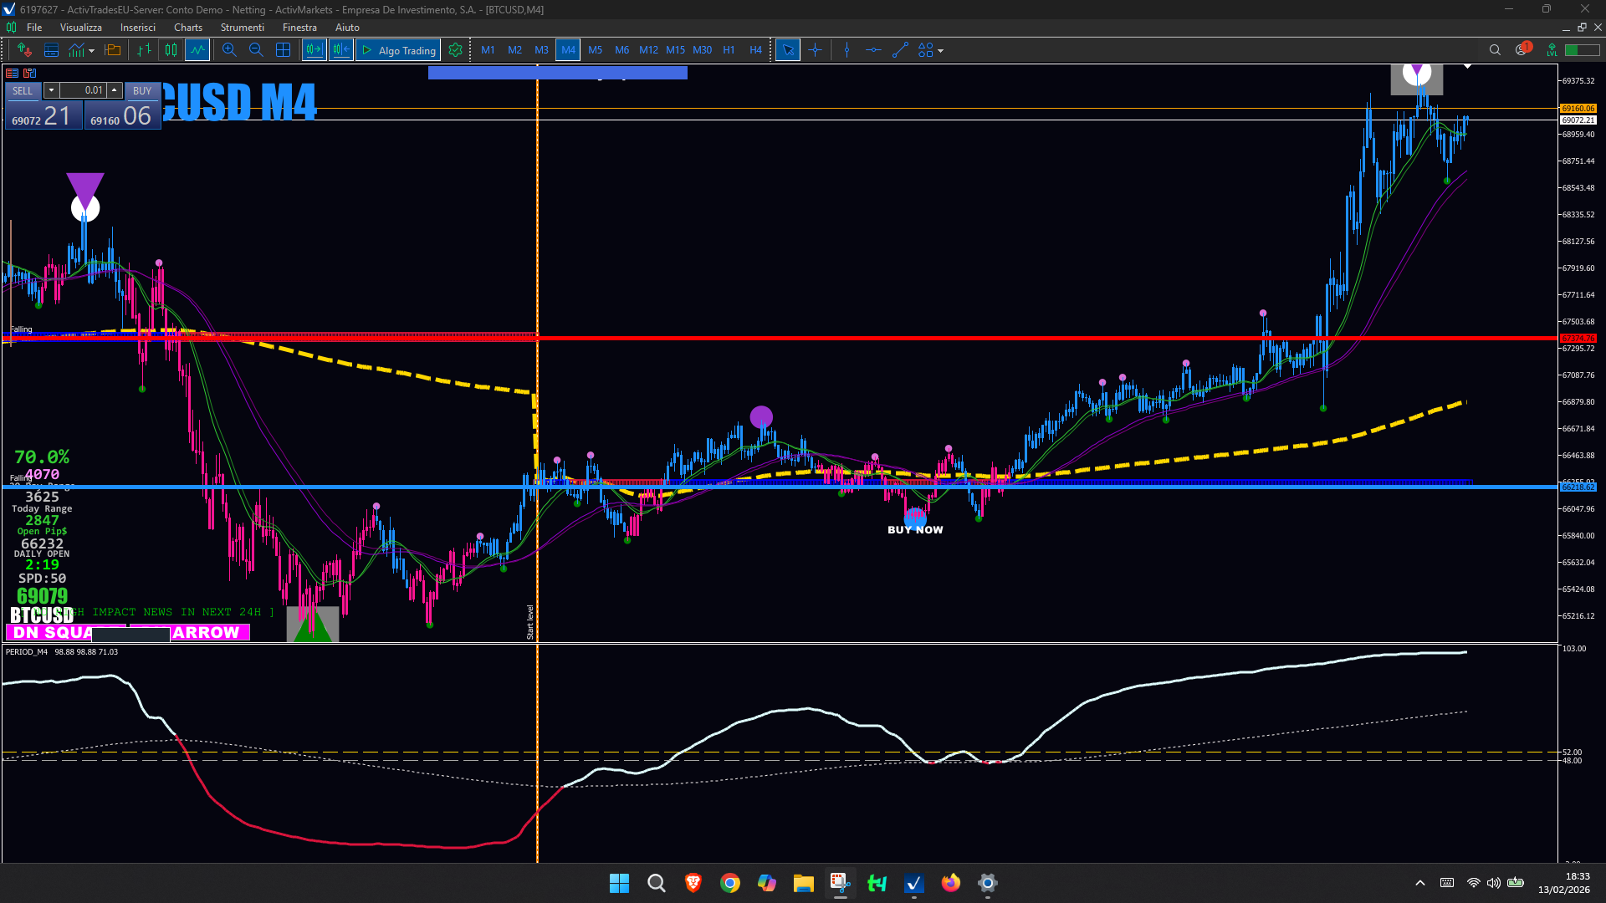This screenshot has width=1606, height=903.
Task: Click the lot size 0.01 field
Action: click(83, 90)
